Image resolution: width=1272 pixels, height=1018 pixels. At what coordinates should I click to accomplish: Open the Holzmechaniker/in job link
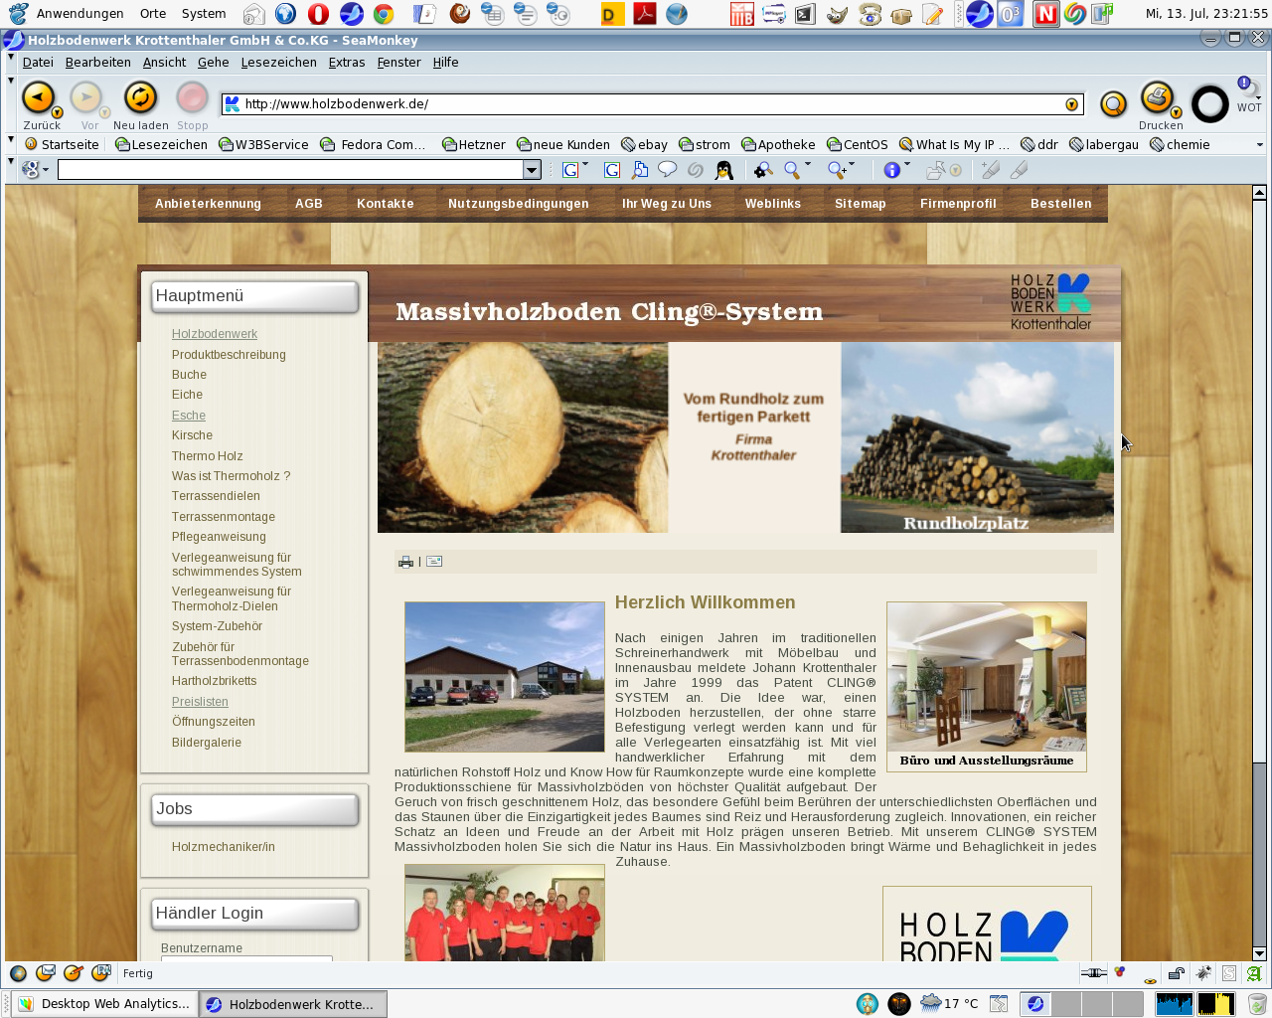[224, 847]
